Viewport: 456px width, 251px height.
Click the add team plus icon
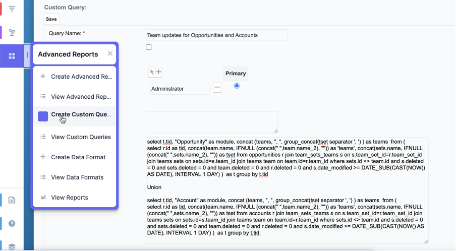158,73
